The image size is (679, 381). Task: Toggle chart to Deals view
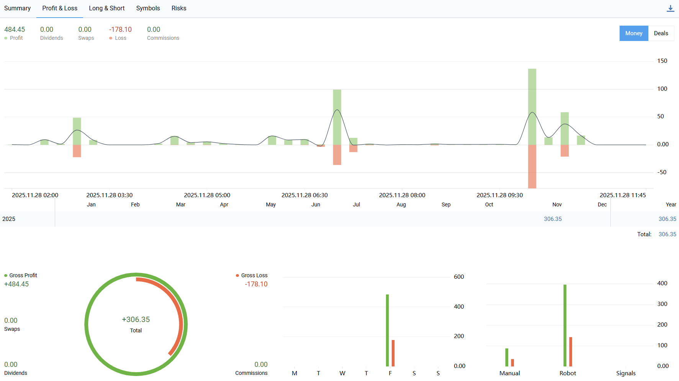tap(661, 33)
